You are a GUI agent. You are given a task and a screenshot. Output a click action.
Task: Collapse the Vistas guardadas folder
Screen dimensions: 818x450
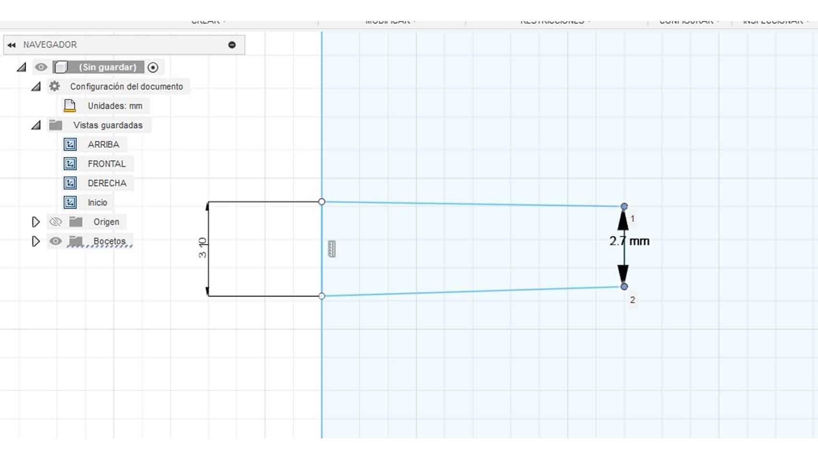(x=36, y=125)
